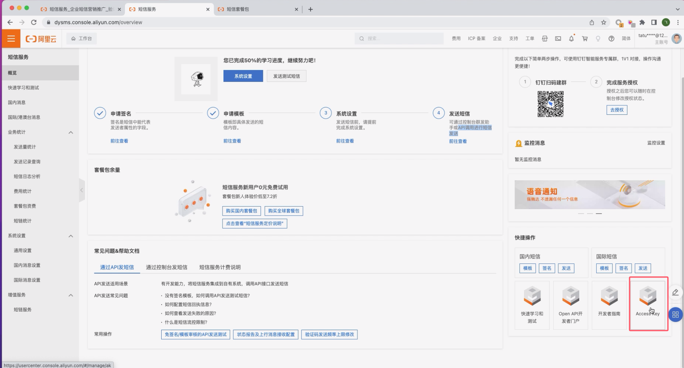Viewport: 684px width, 368px height.
Task: Open Chrome three-dot menu
Action: (678, 22)
